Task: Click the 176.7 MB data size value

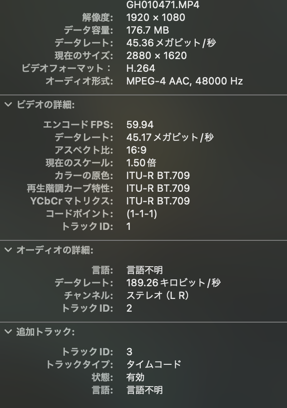Action: point(147,30)
